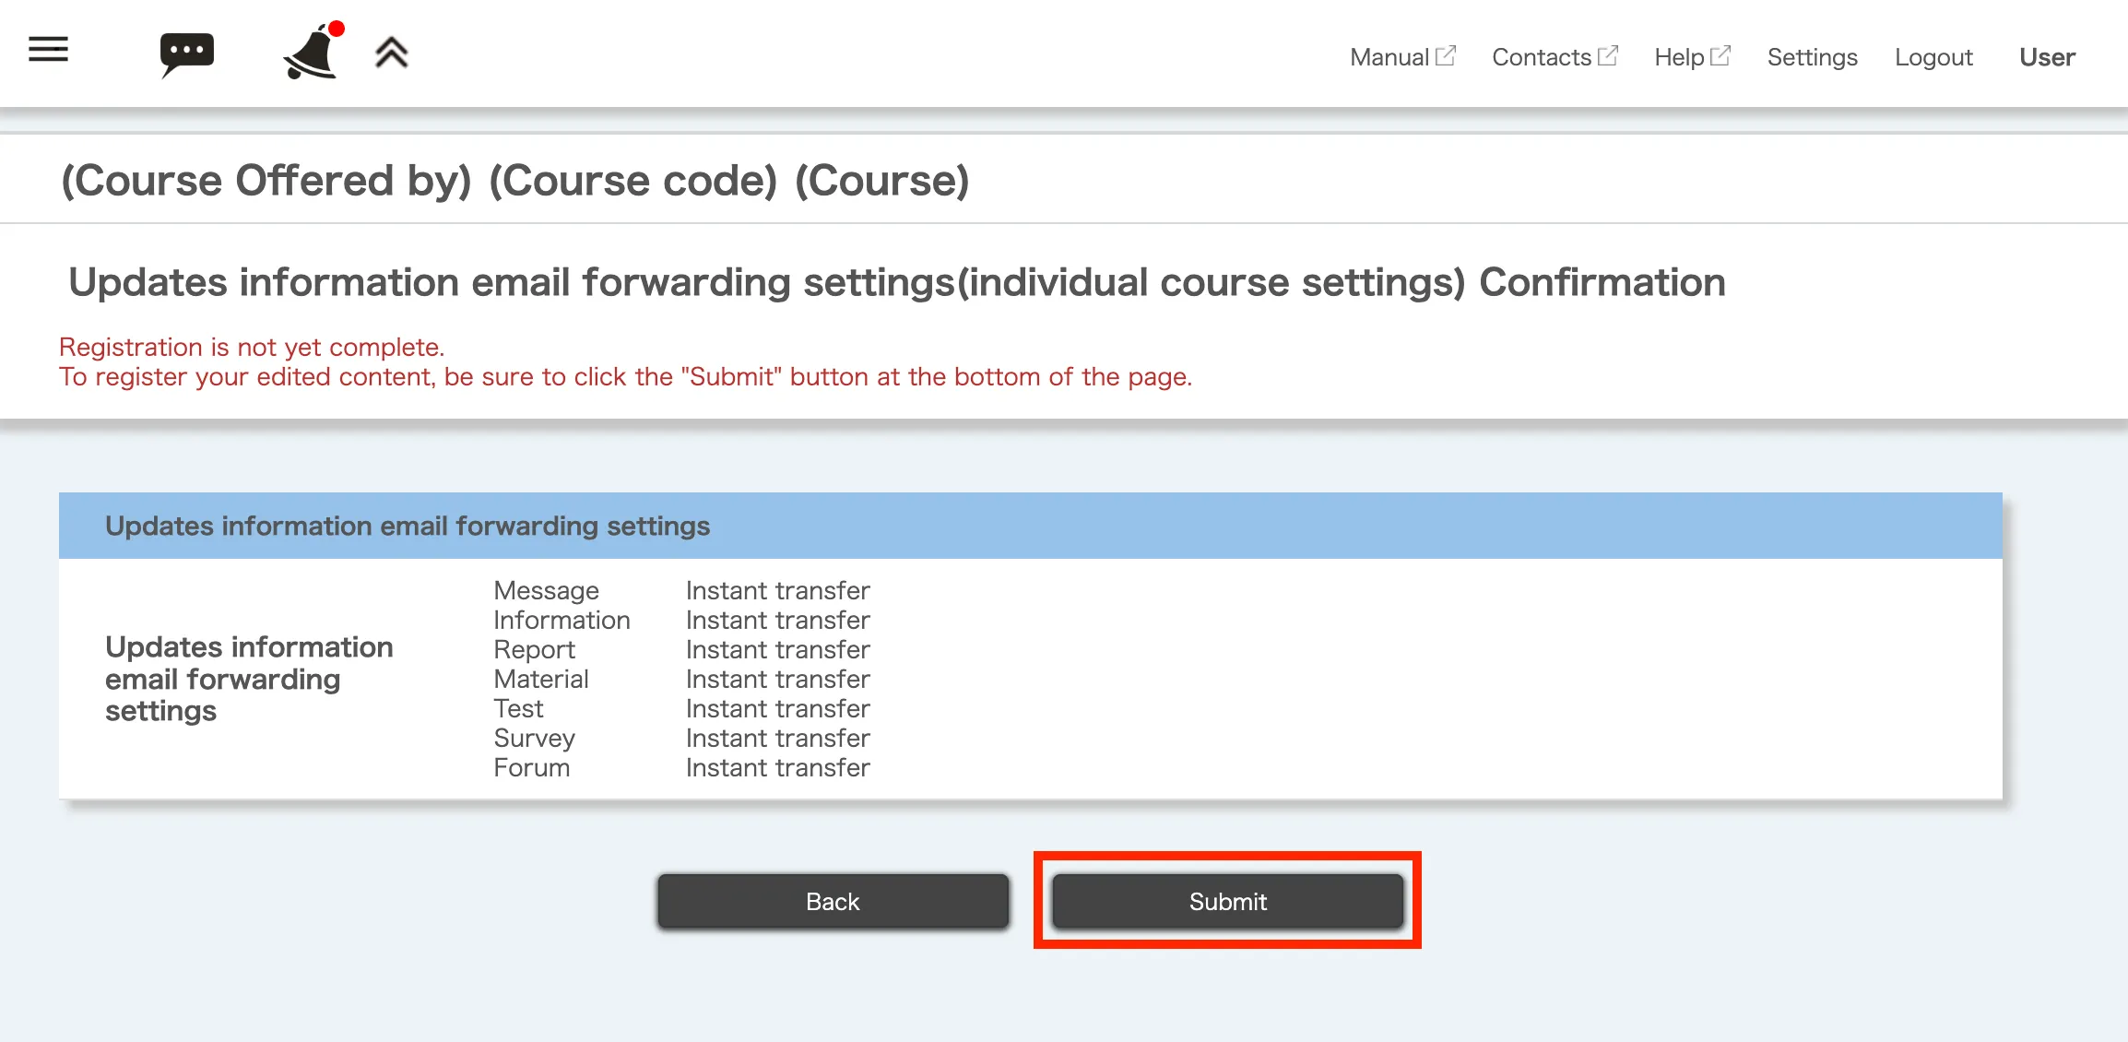Click Contacts' external link icon

click(1608, 55)
